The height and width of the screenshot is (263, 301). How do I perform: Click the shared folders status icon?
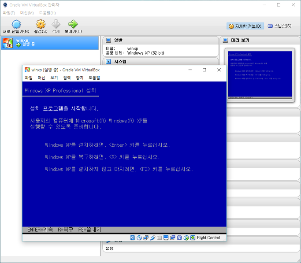coord(159,238)
